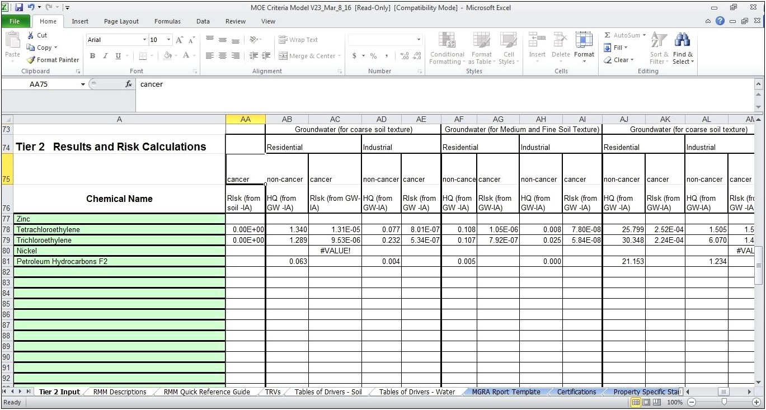Screen dimensions: 766x410
Task: Align cell text to the left
Action: 210,56
